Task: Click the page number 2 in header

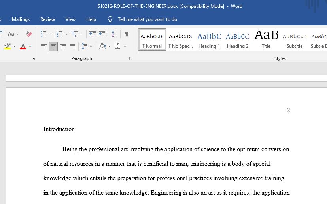Action: point(288,110)
